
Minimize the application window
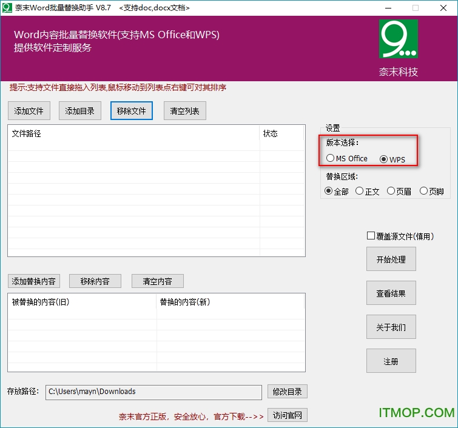[388, 8]
